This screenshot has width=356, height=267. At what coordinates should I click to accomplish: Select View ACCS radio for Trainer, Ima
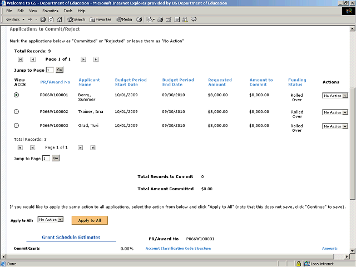tap(16, 112)
